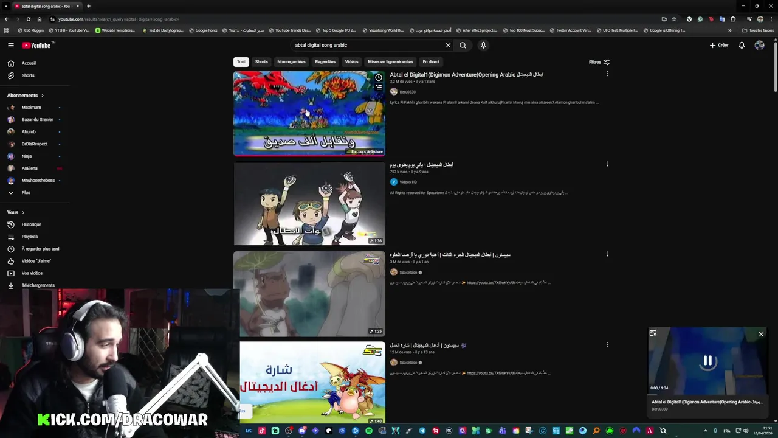The width and height of the screenshot is (778, 438).
Task: Click the magnifier search button
Action: [463, 45]
